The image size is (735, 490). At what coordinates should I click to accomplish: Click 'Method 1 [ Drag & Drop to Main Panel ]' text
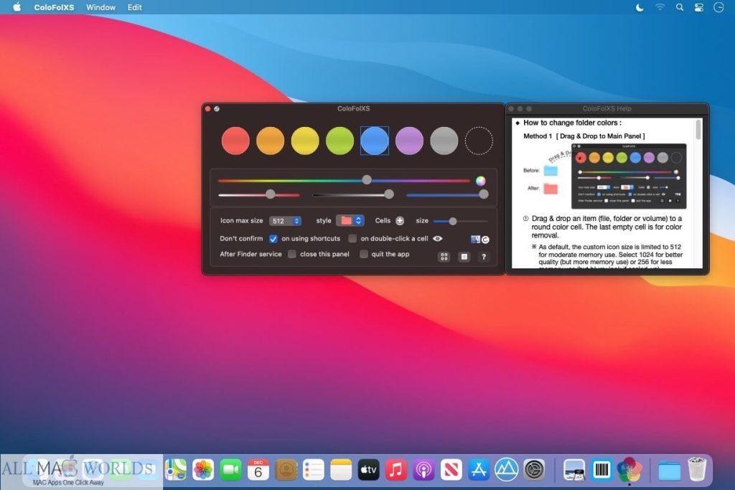click(x=584, y=136)
